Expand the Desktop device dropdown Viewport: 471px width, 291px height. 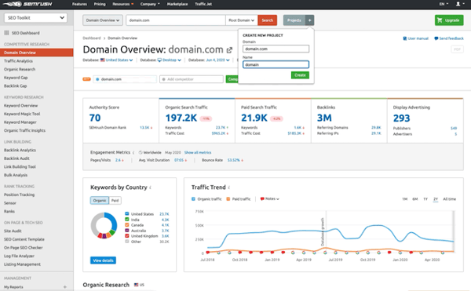(x=172, y=60)
